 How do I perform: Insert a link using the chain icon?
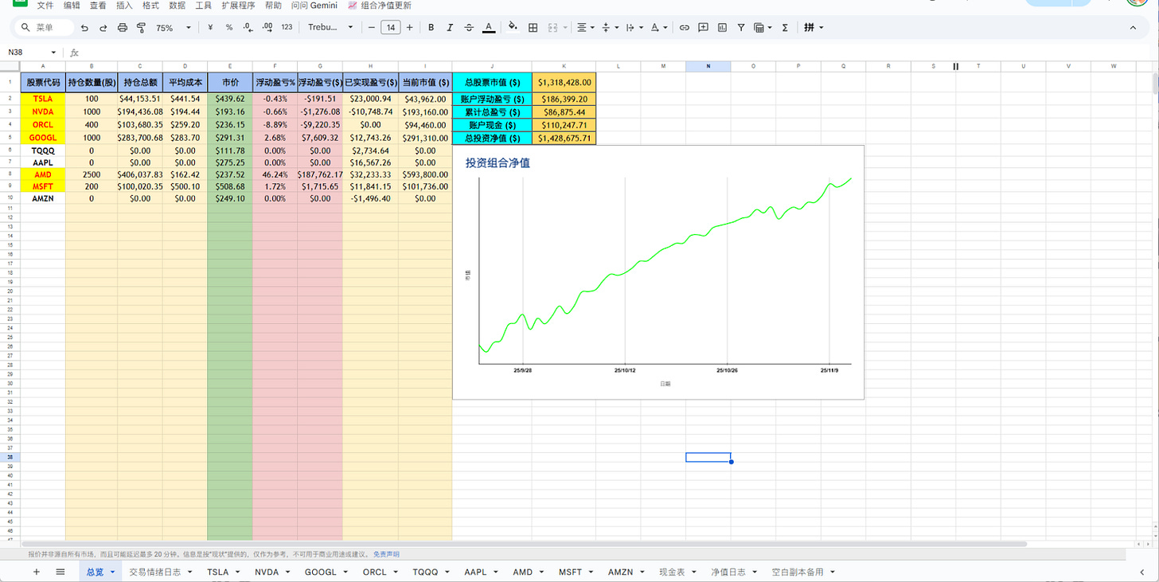tap(684, 28)
